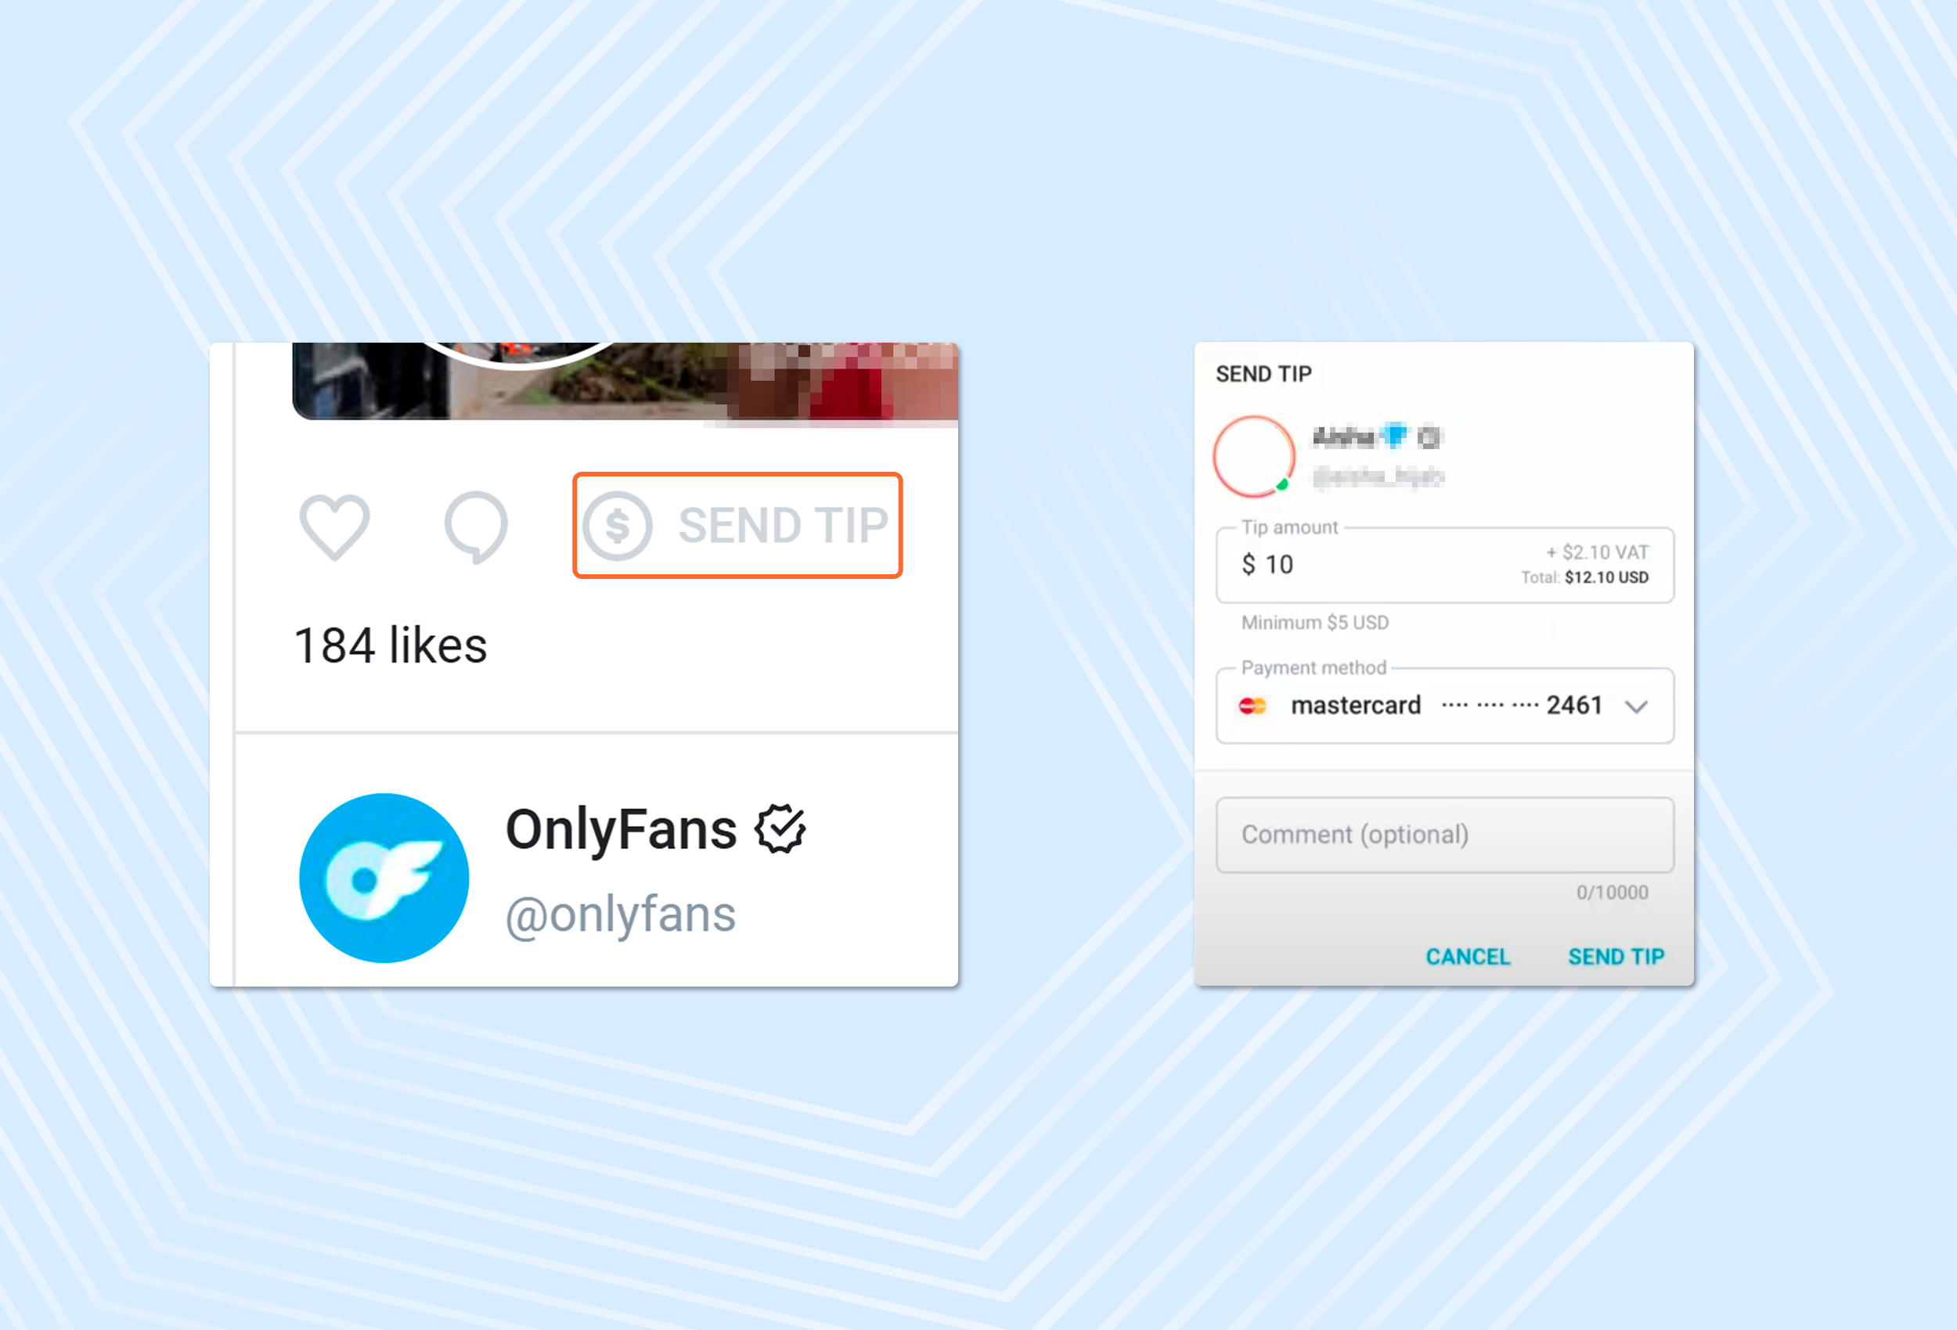The width and height of the screenshot is (1957, 1330).
Task: Click the dollar coin tip icon
Action: [618, 526]
